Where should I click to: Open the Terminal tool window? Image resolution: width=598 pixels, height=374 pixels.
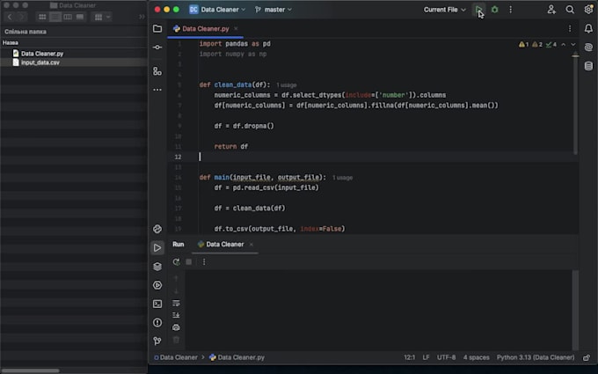(157, 304)
